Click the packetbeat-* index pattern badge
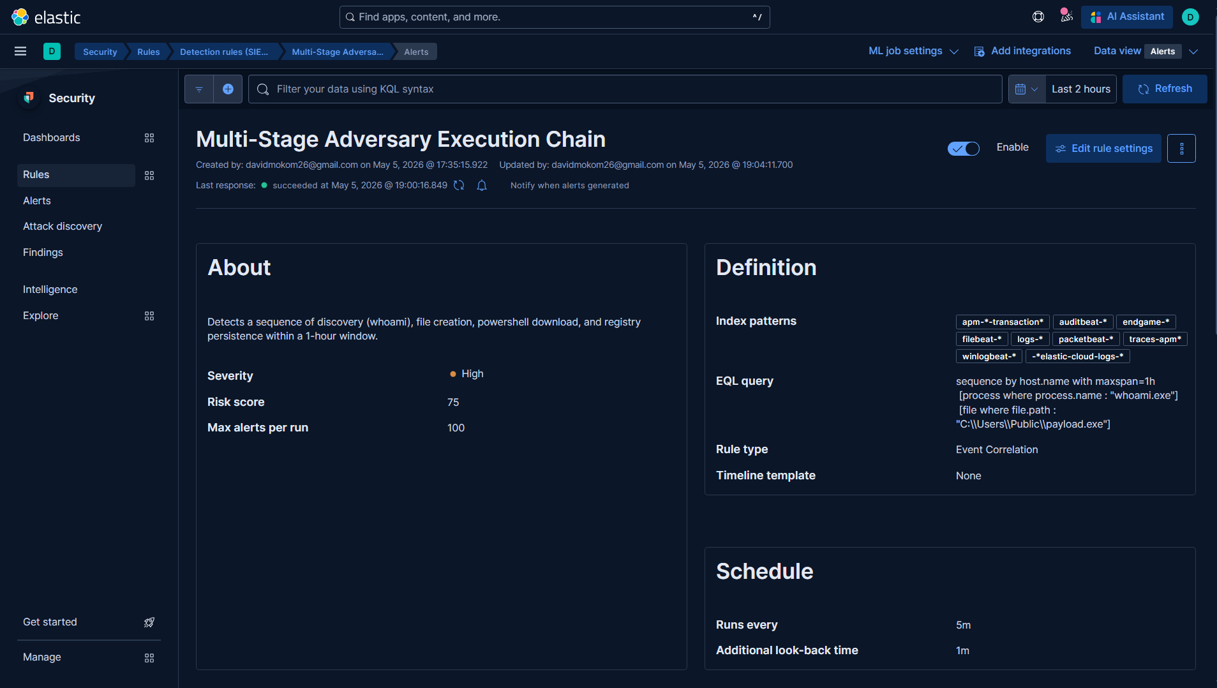The width and height of the screenshot is (1217, 688). coord(1086,339)
